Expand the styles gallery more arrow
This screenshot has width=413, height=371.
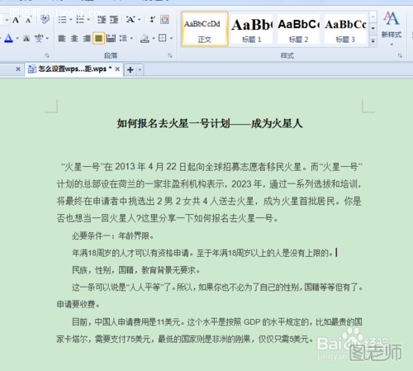point(373,41)
